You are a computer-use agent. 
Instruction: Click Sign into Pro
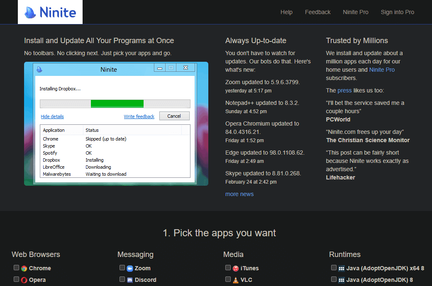coord(397,12)
